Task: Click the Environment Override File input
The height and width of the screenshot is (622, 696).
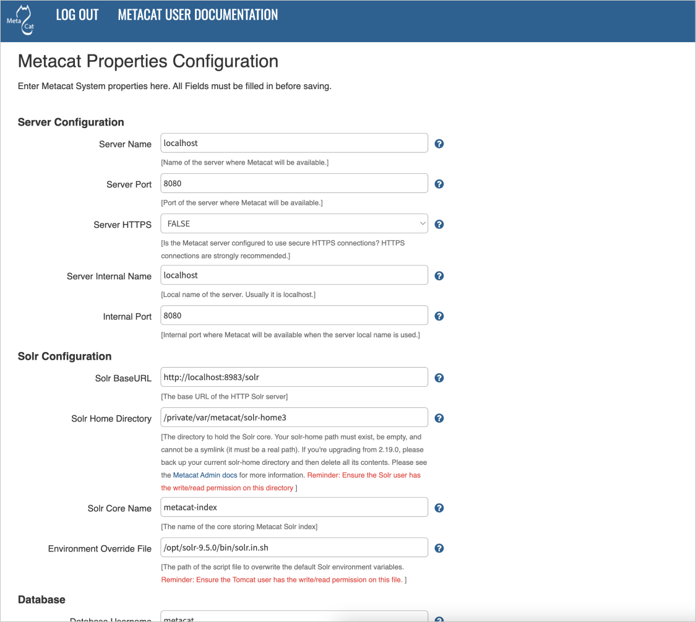Action: 294,547
